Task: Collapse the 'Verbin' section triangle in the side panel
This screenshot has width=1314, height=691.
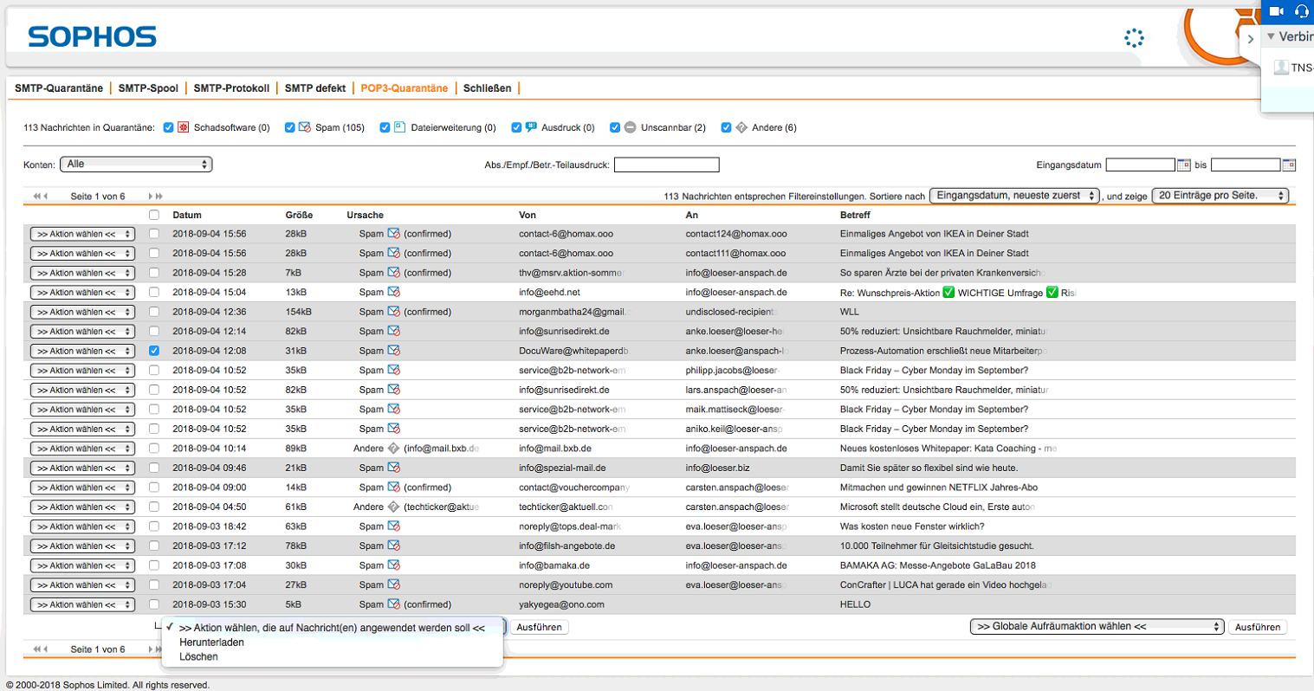Action: pyautogui.click(x=1271, y=36)
